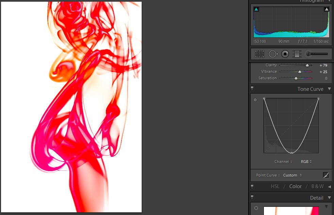
Task: Click the Tone Curve panel title
Action: 311,89
